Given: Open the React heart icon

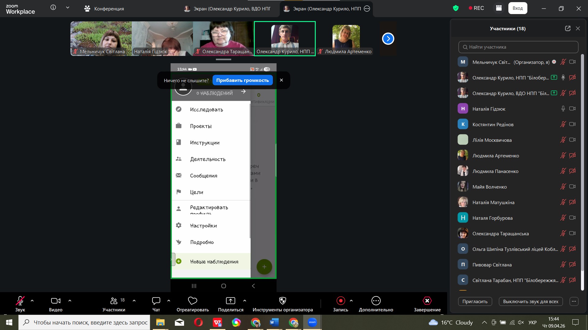Looking at the screenshot, I should [x=192, y=301].
